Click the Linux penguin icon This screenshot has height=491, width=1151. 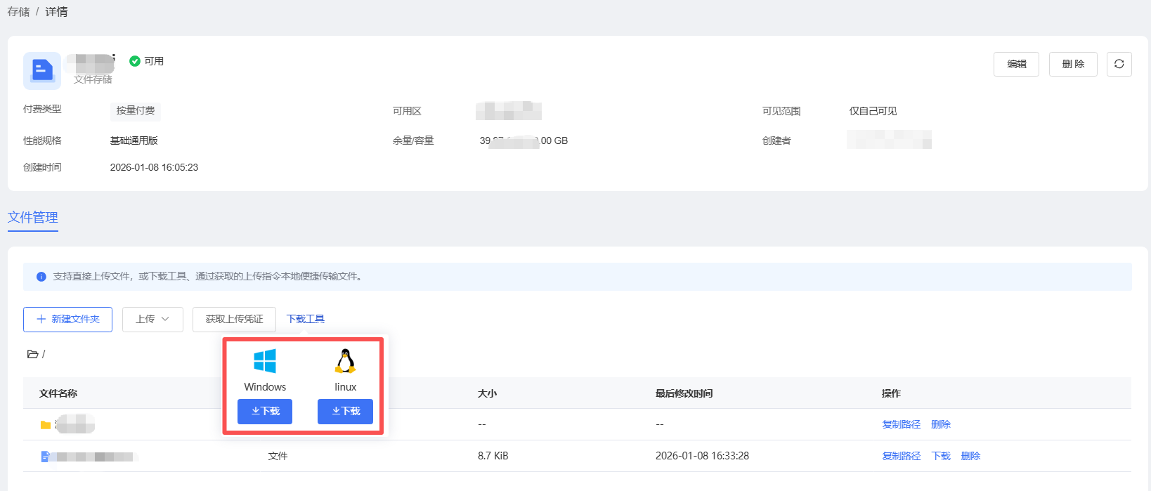(x=345, y=361)
